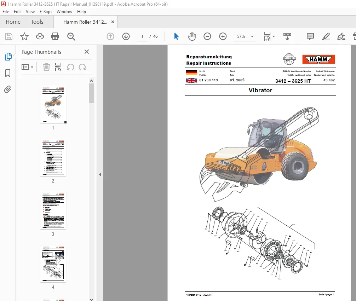This screenshot has height=301, width=356.
Task: Add a sticky note comment
Action: click(x=310, y=36)
